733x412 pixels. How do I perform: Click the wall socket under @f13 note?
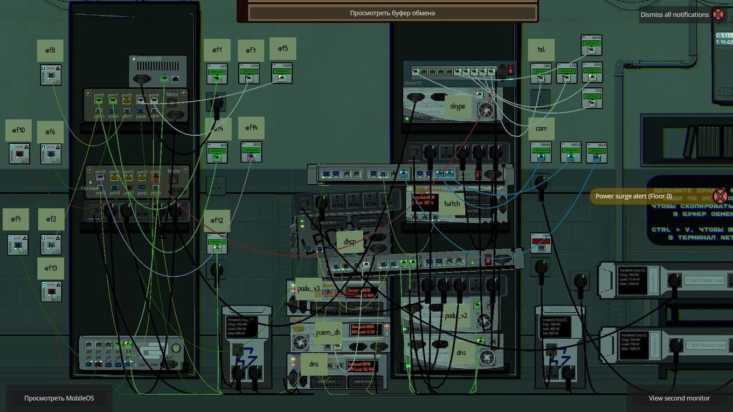pyautogui.click(x=51, y=291)
